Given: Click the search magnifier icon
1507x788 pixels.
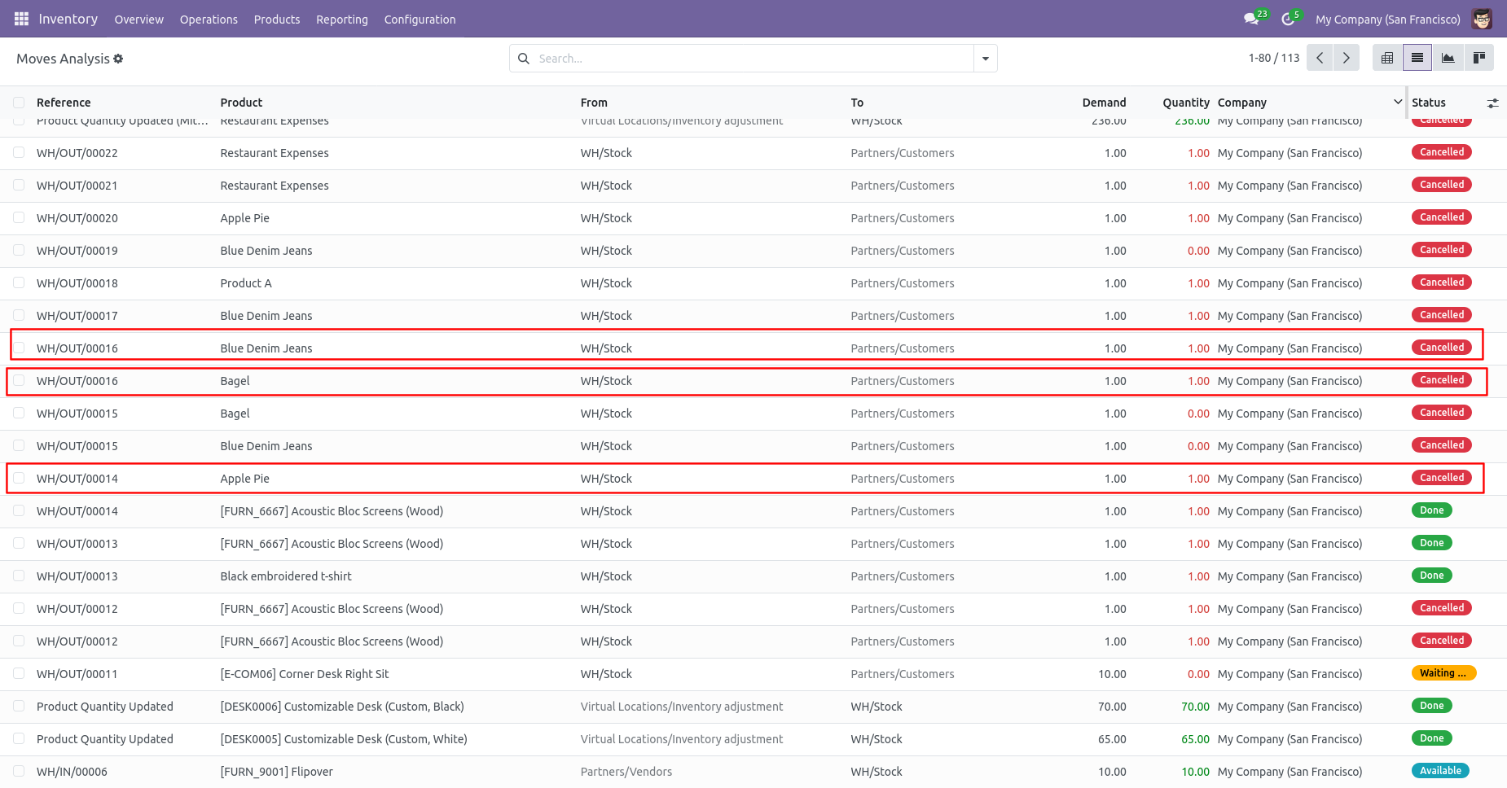Looking at the screenshot, I should 524,59.
